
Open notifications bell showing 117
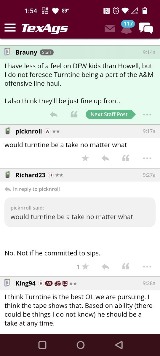click(x=127, y=27)
